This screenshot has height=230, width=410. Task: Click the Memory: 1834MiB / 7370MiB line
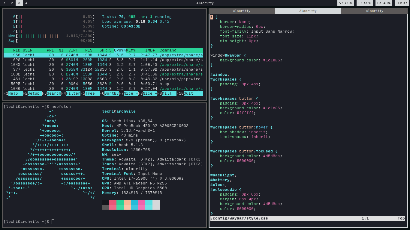(x=132, y=193)
